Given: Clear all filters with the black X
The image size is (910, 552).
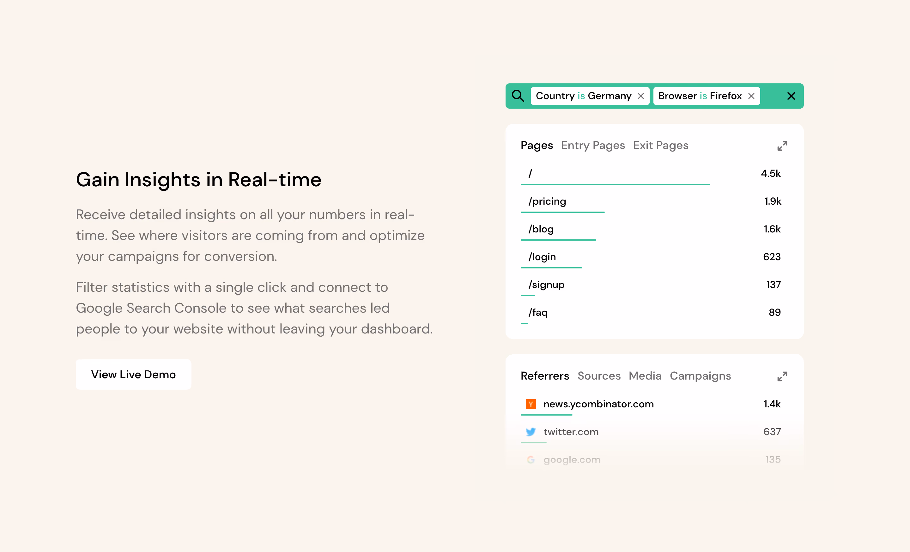Looking at the screenshot, I should pos(791,96).
